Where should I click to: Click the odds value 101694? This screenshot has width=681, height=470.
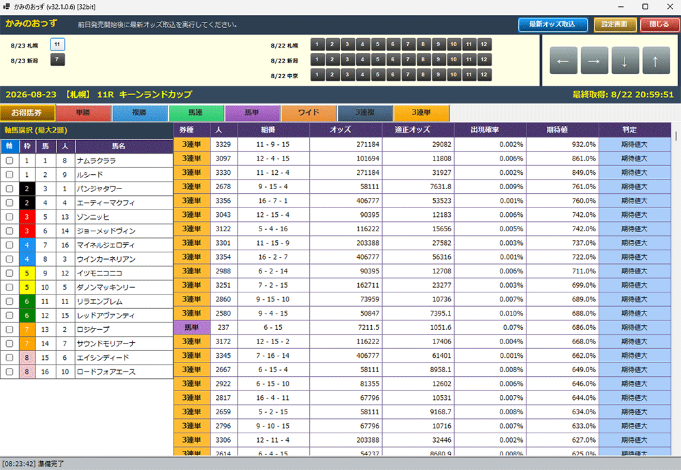(x=368, y=159)
